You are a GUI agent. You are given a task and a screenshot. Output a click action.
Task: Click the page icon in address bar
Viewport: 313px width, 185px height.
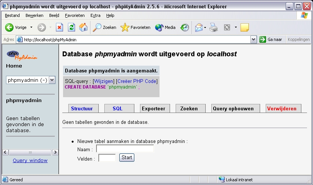pos(20,39)
